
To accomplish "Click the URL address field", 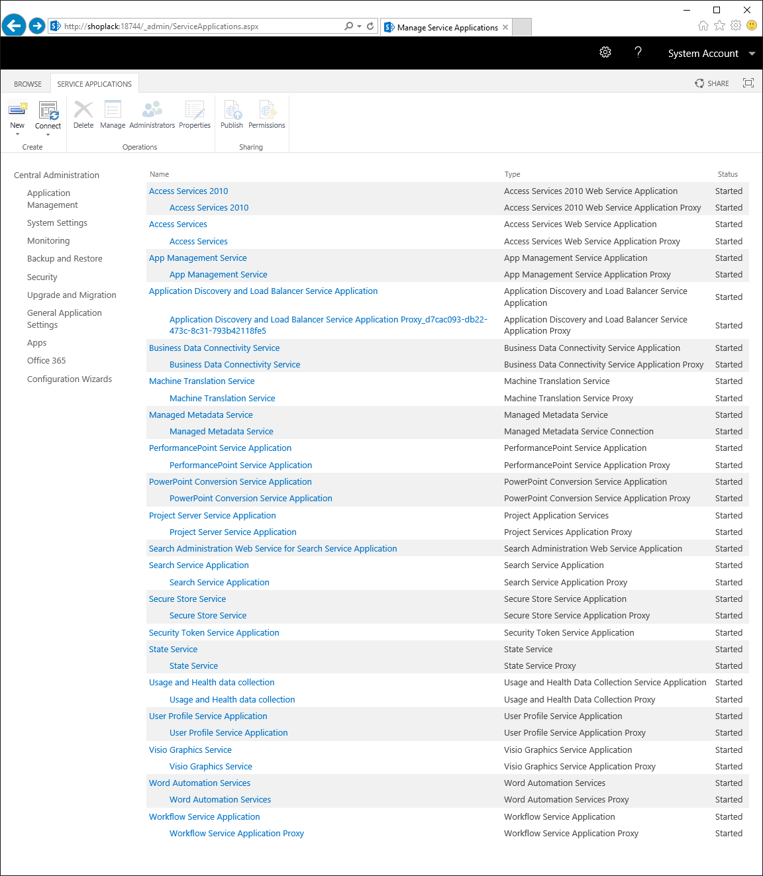I will 202,26.
